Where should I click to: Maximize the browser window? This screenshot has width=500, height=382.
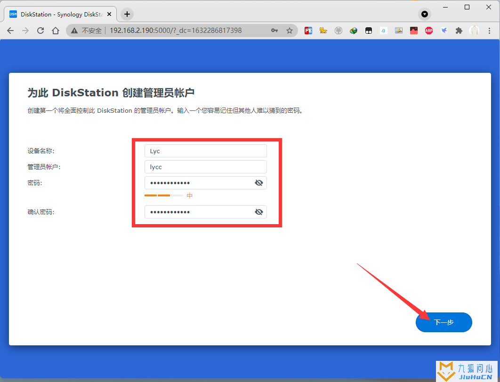pos(467,7)
